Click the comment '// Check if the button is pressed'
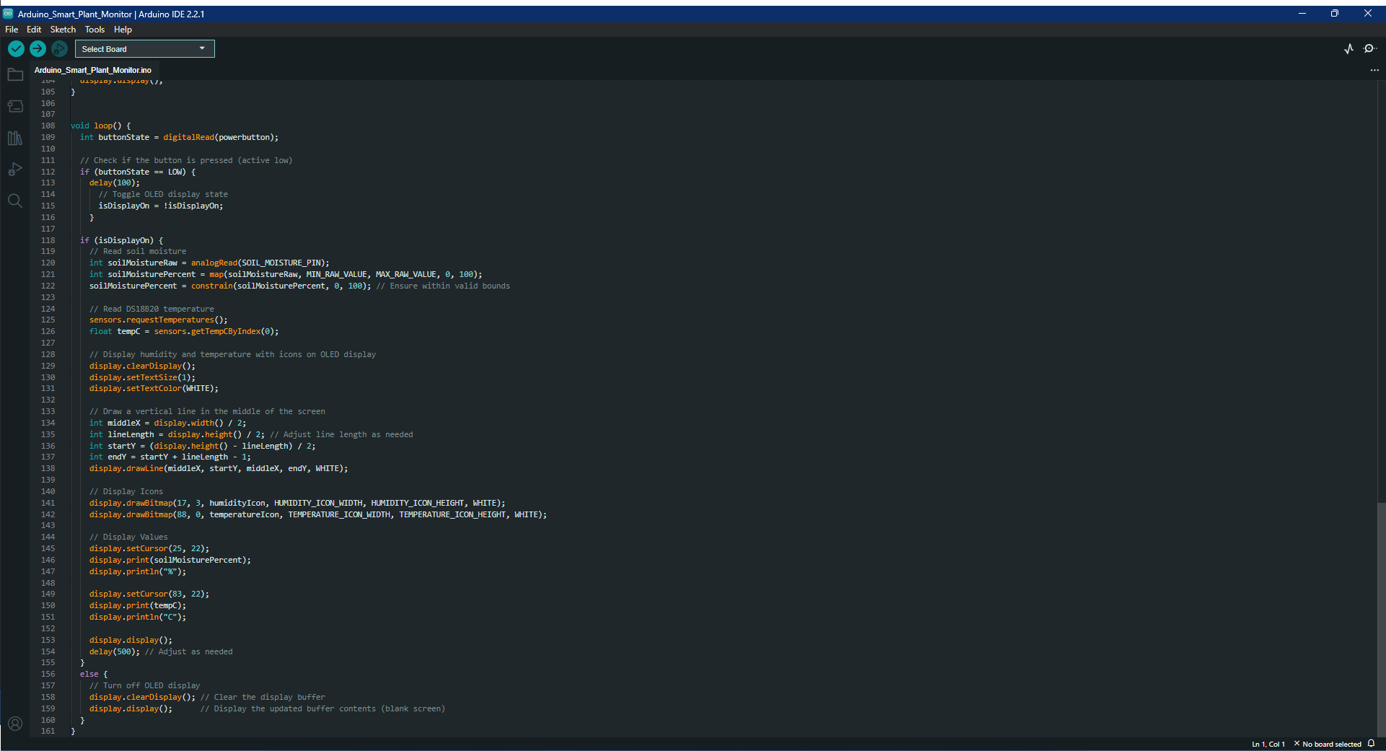 tap(186, 160)
